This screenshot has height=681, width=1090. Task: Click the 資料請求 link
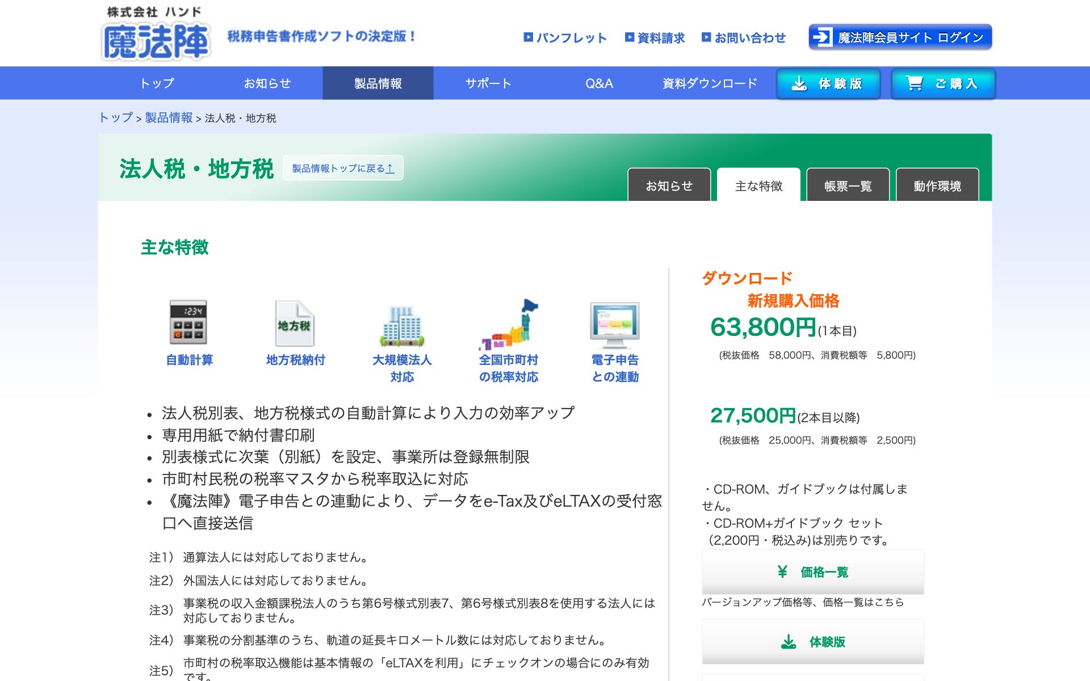(x=661, y=37)
